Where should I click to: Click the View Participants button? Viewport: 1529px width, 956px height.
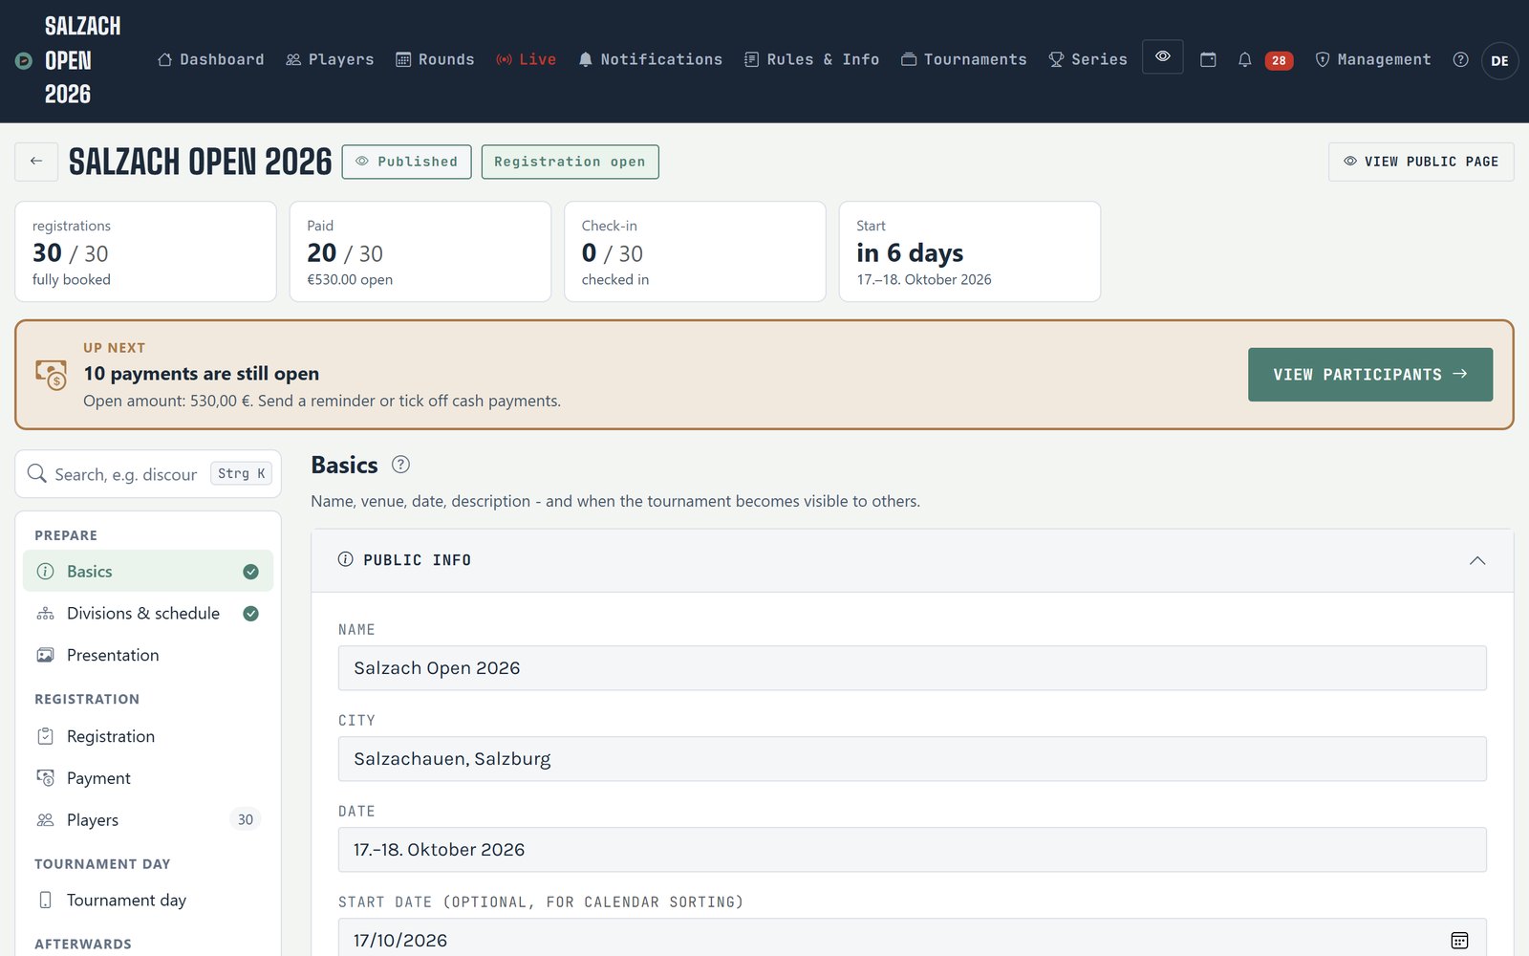(1370, 375)
